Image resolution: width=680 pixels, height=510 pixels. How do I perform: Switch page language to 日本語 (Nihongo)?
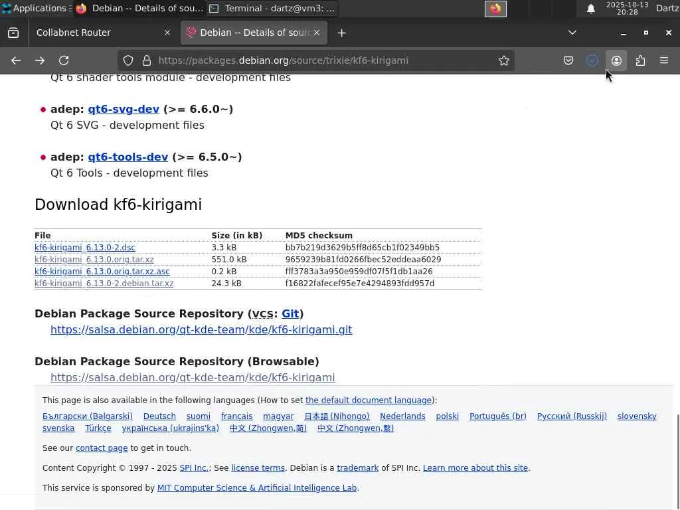337,416
